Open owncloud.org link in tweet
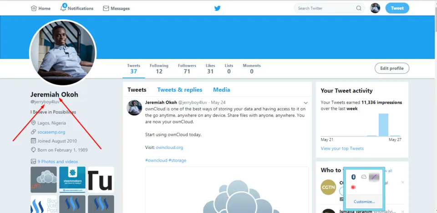The image size is (437, 213). tap(169, 148)
